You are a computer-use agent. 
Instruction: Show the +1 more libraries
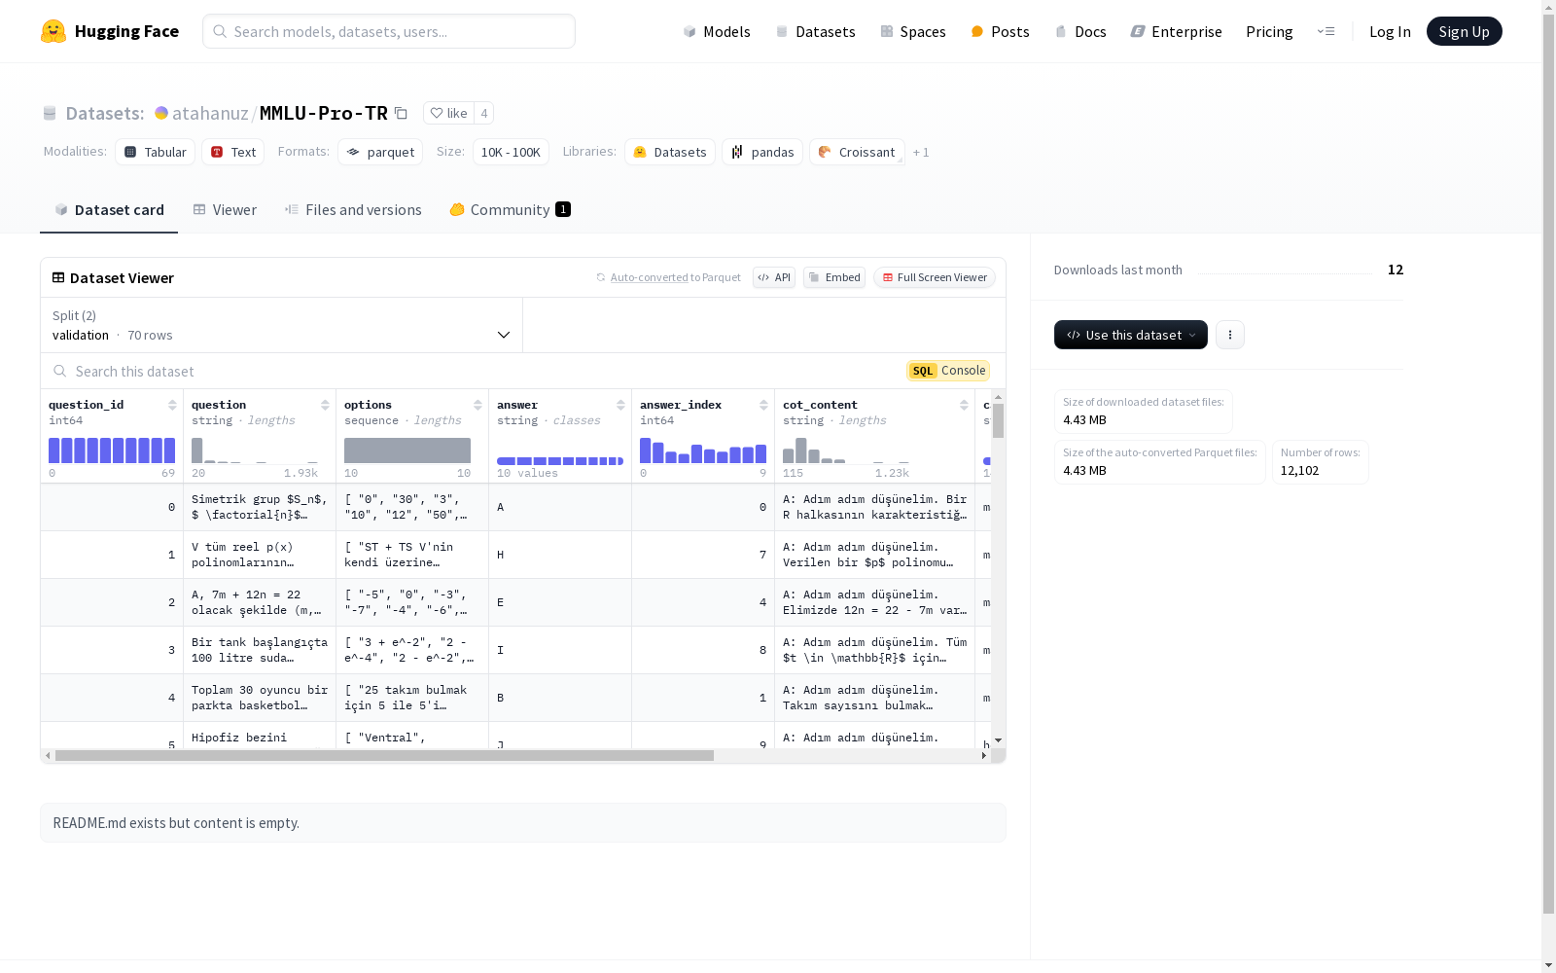click(x=921, y=152)
